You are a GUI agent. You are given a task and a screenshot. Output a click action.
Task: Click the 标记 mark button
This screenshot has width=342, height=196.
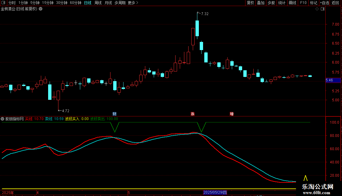(314, 3)
